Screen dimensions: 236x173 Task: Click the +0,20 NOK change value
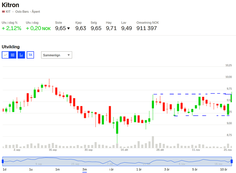(x=38, y=28)
